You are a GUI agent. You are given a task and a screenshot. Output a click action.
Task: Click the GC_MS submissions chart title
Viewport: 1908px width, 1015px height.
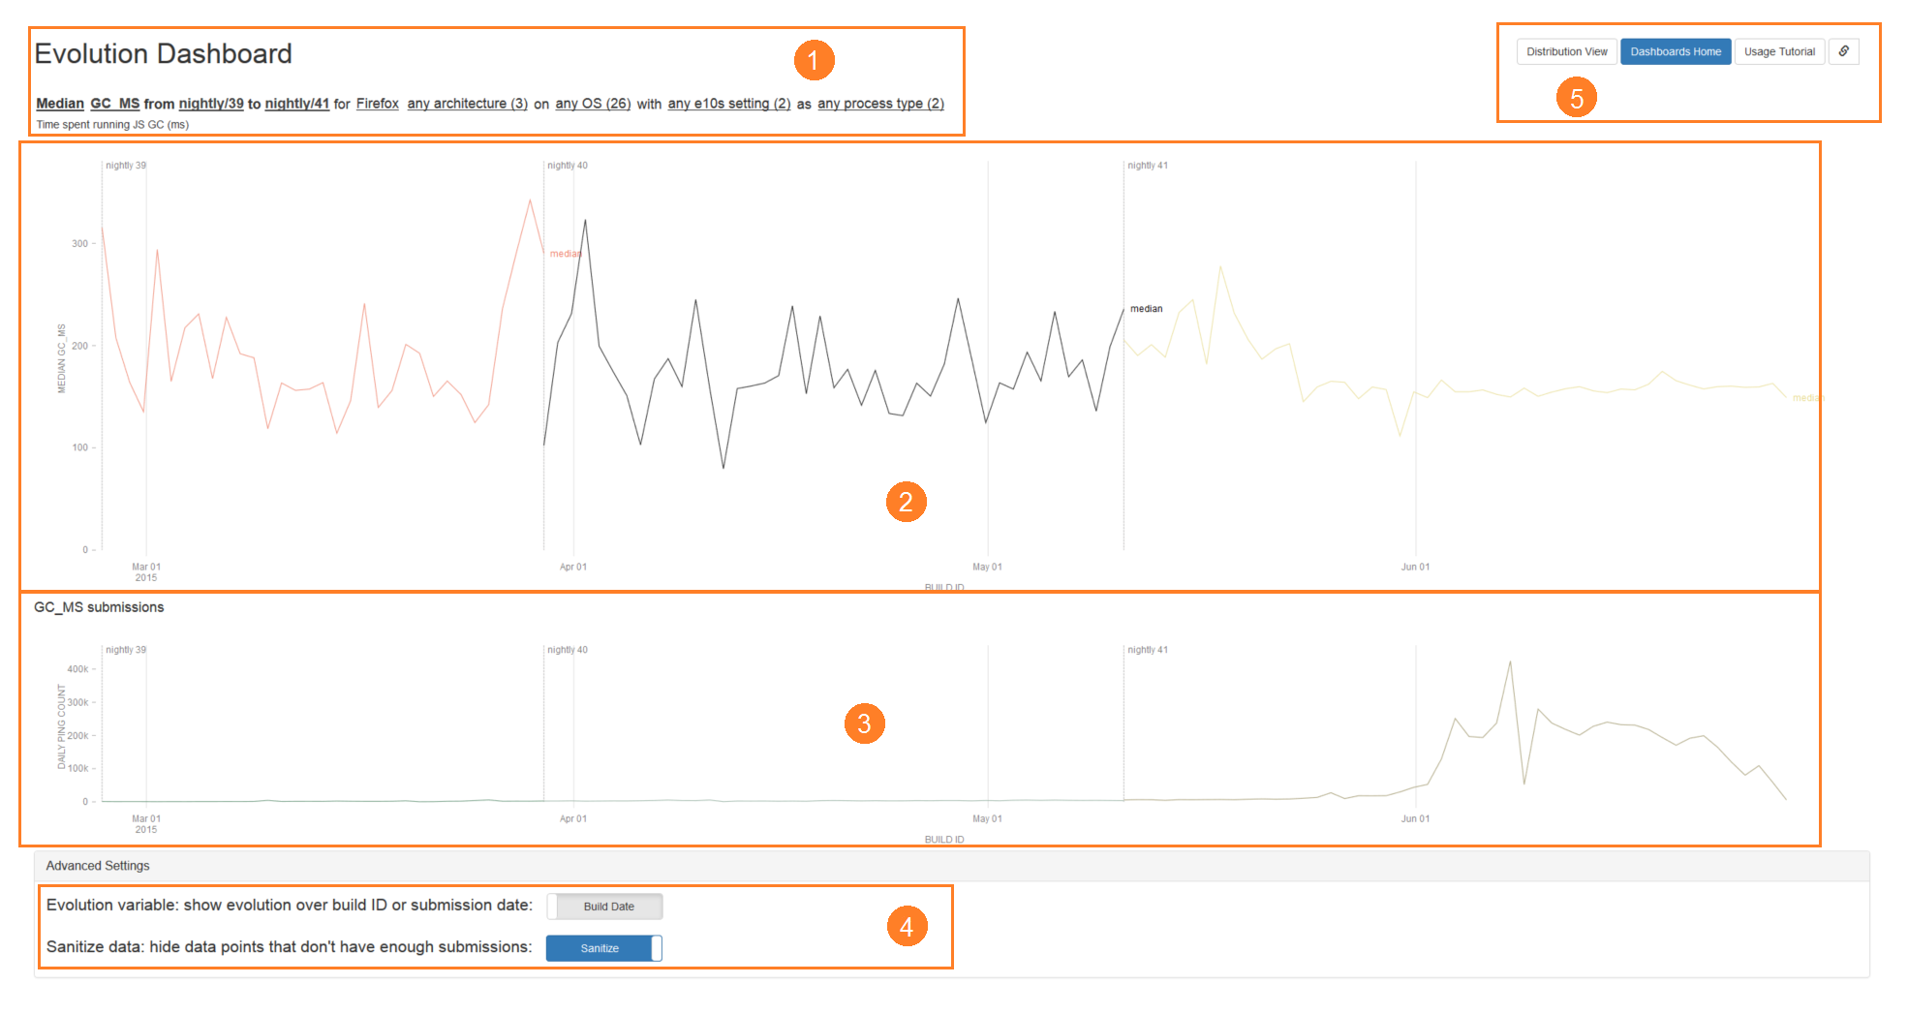click(98, 607)
